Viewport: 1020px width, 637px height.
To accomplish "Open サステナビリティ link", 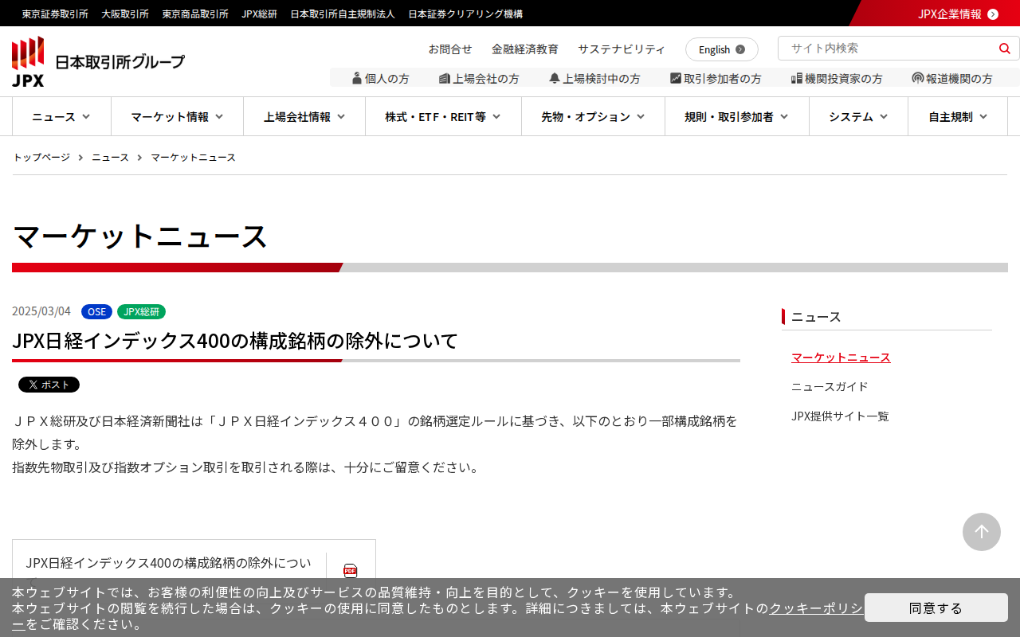I will pyautogui.click(x=622, y=49).
